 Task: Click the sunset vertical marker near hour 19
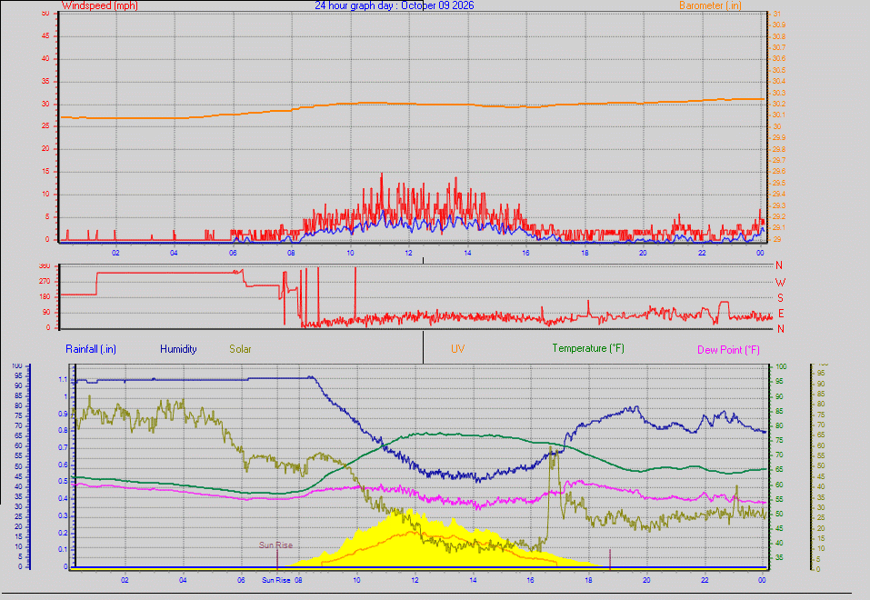click(x=610, y=559)
